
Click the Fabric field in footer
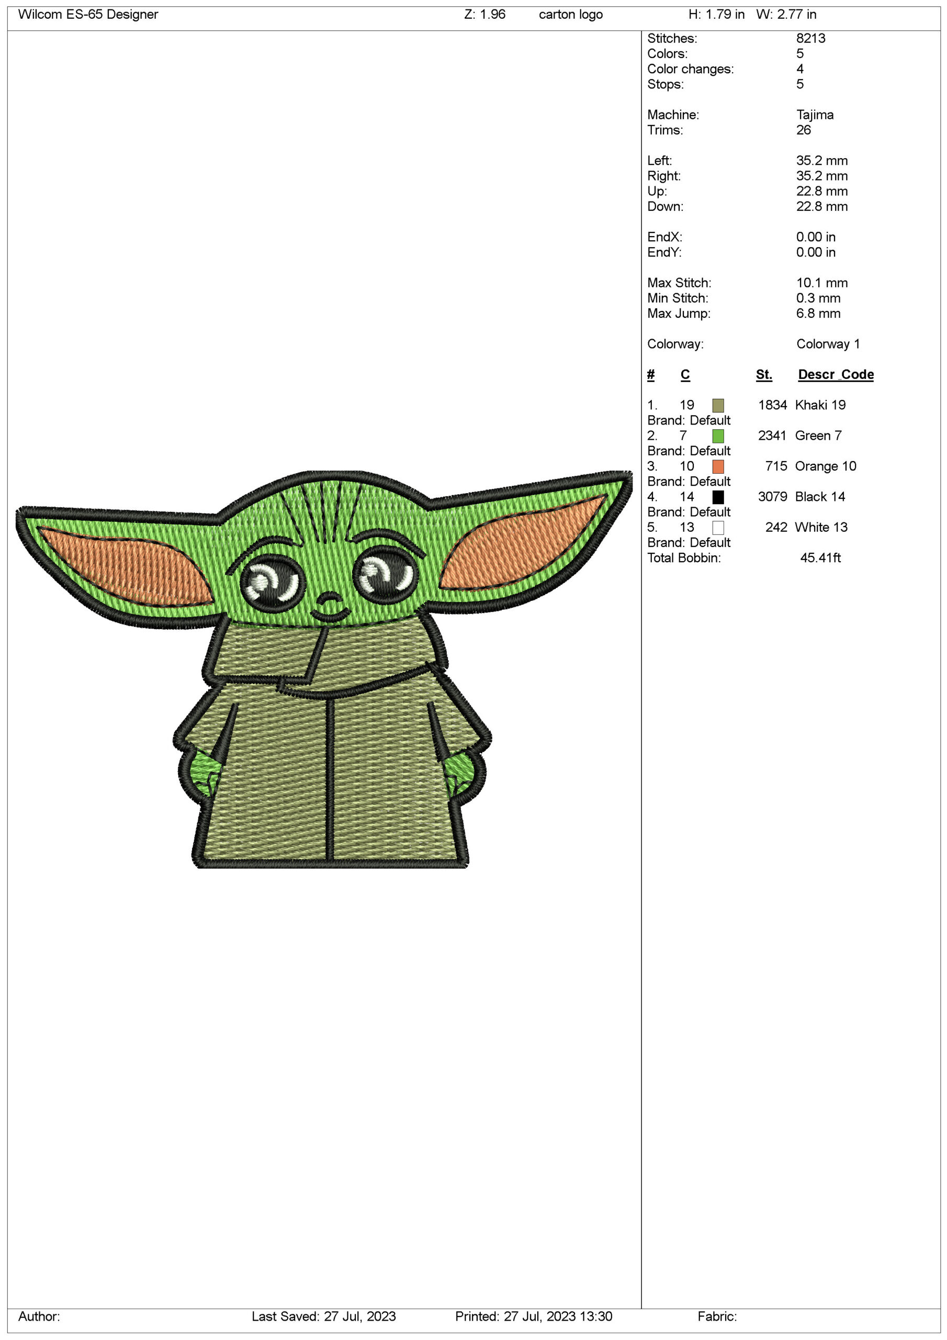click(716, 1316)
